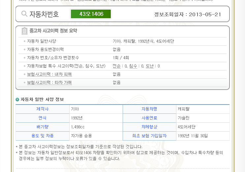The height and width of the screenshot is (172, 245).
Task: Click the 1회 / 4회 value
Action: (x=121, y=58)
